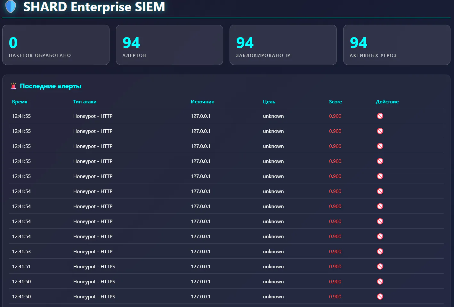Click source 127.0.0.1 in the 12:41:51 row
This screenshot has height=307, width=454.
click(x=201, y=266)
